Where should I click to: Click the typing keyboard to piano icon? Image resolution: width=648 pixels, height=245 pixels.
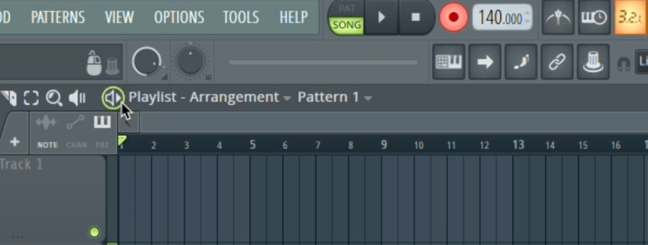click(449, 62)
